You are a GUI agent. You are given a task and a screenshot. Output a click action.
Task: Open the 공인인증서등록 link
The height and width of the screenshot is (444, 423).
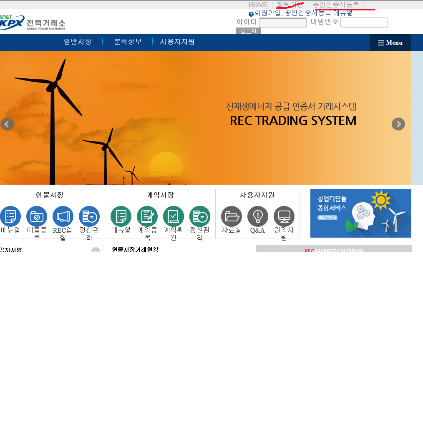[x=336, y=5]
